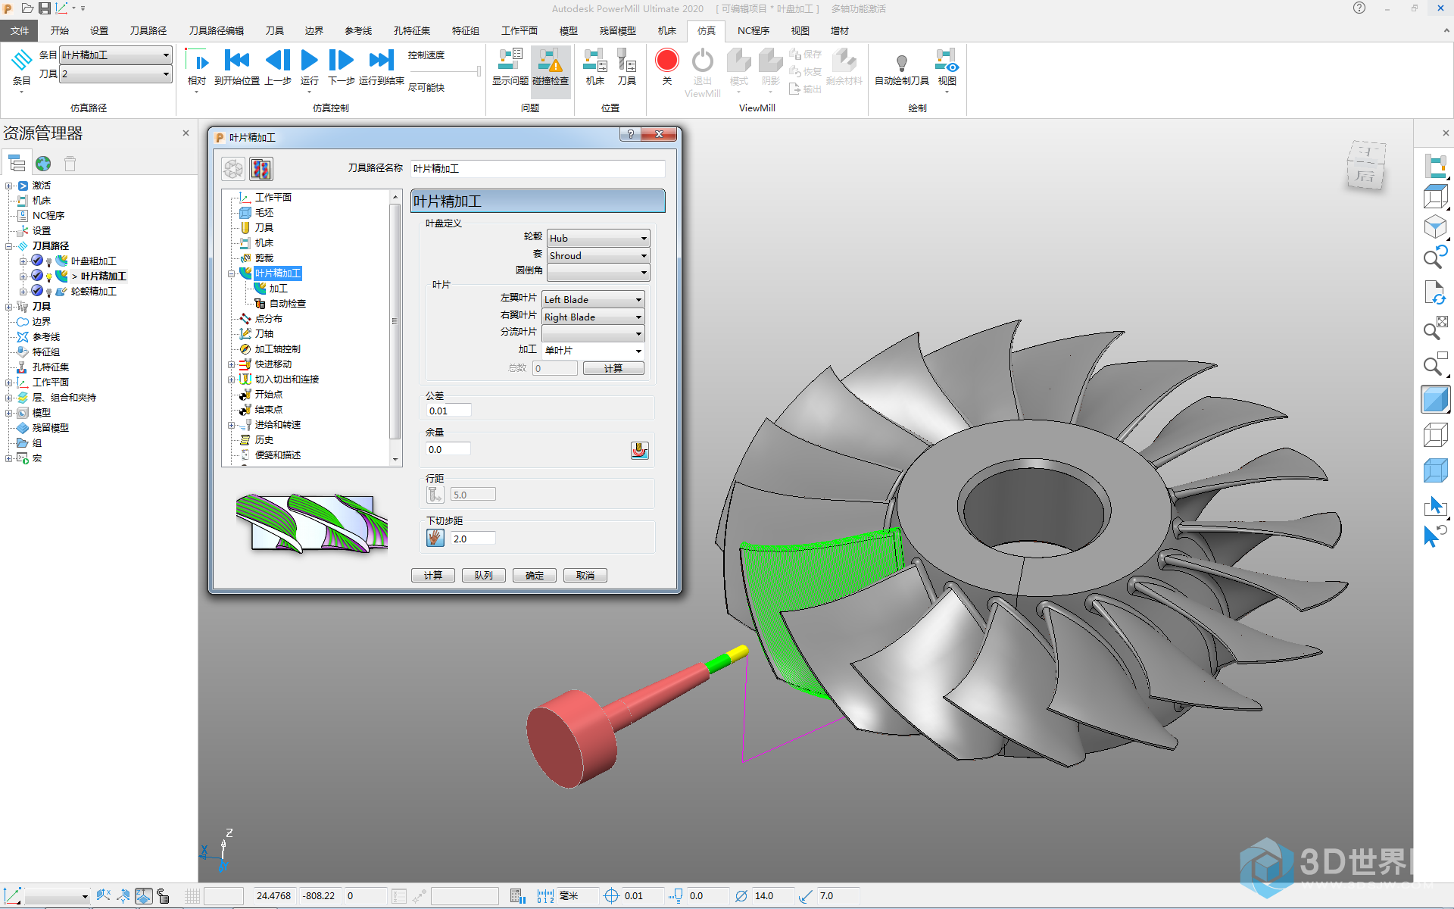This screenshot has width=1454, height=909.
Task: Open the 视图 draw icon in ribbon
Action: [x=947, y=61]
